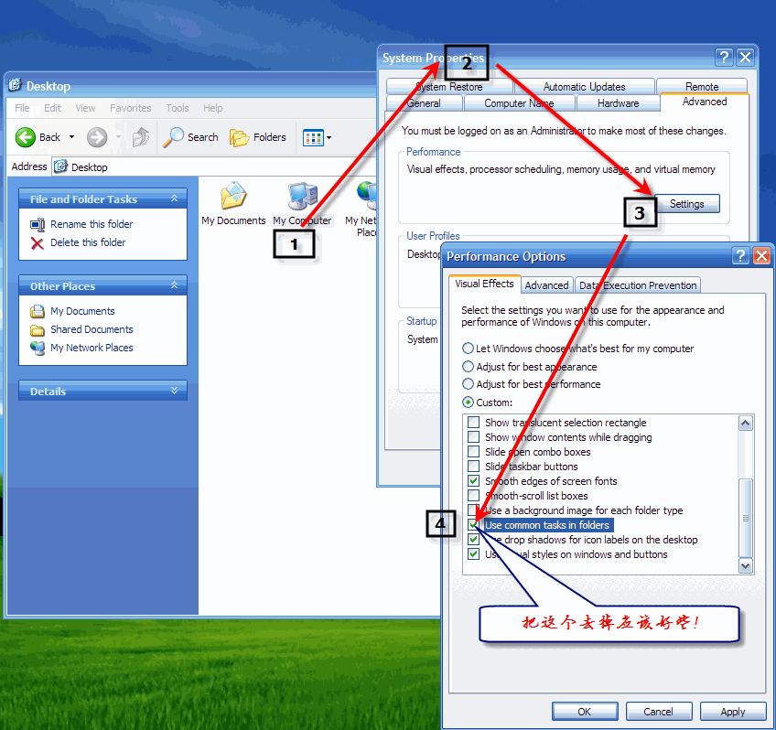Click the visual effects list scrollbar thumb
The width and height of the screenshot is (776, 730).
[745, 519]
